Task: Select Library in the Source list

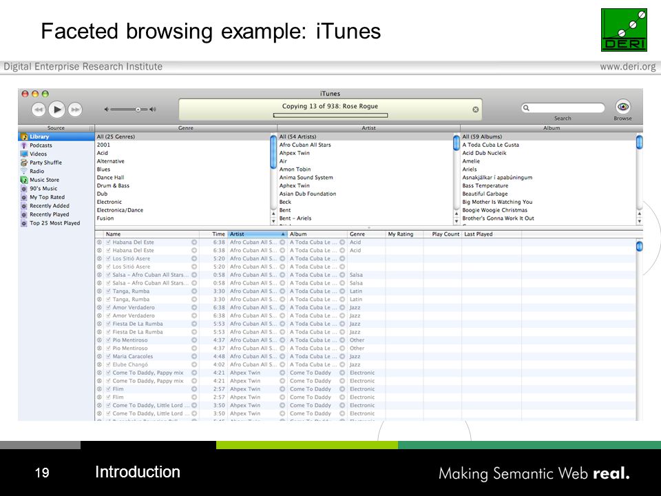Action: click(x=56, y=136)
